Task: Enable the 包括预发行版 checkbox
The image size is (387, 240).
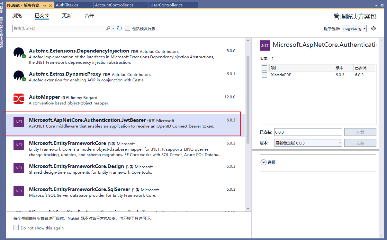Action: click(128, 29)
